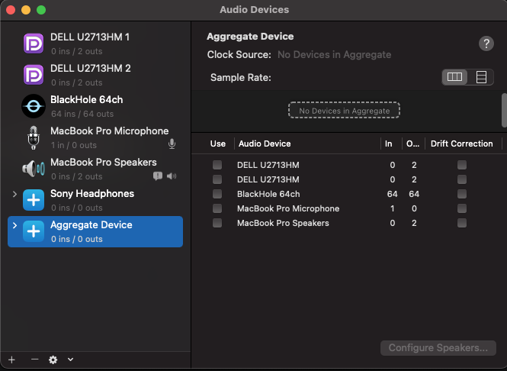Zoom the Audio Devices window
The image size is (507, 371).
[41, 10]
